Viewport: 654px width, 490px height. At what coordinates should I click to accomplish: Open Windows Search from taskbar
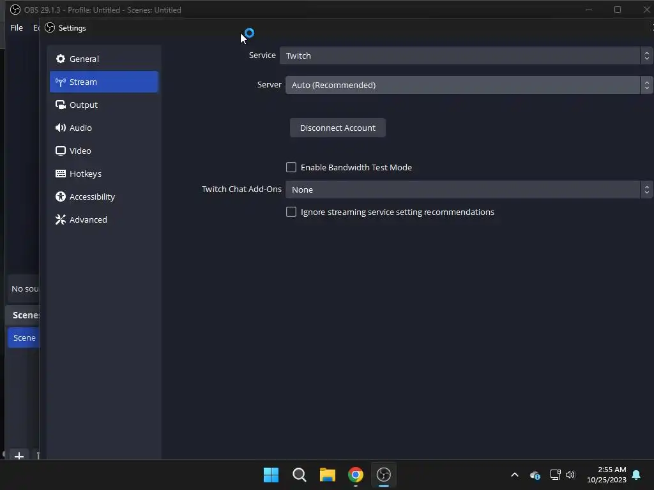pos(299,475)
